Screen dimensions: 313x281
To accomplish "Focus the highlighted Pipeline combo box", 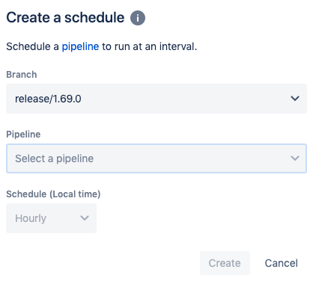I will pos(156,158).
